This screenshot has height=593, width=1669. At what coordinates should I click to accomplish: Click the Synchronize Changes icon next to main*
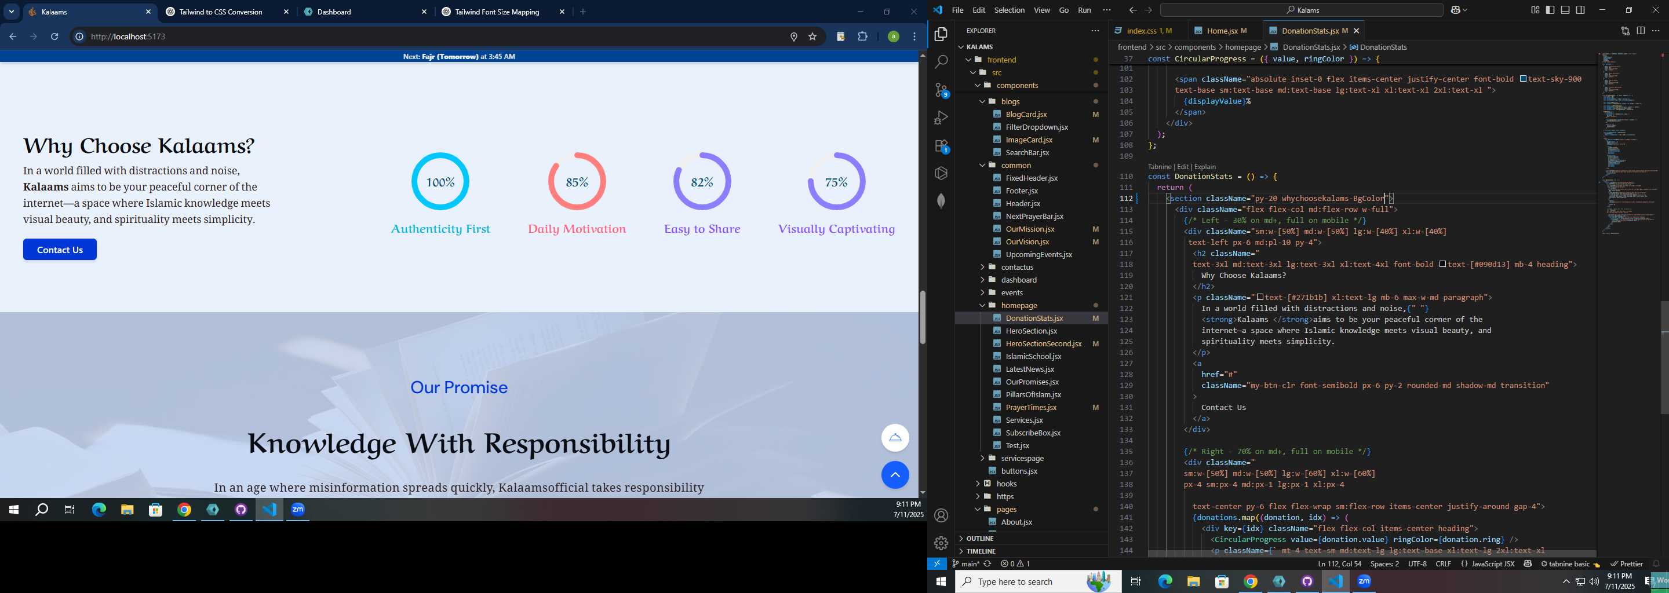pyautogui.click(x=987, y=564)
